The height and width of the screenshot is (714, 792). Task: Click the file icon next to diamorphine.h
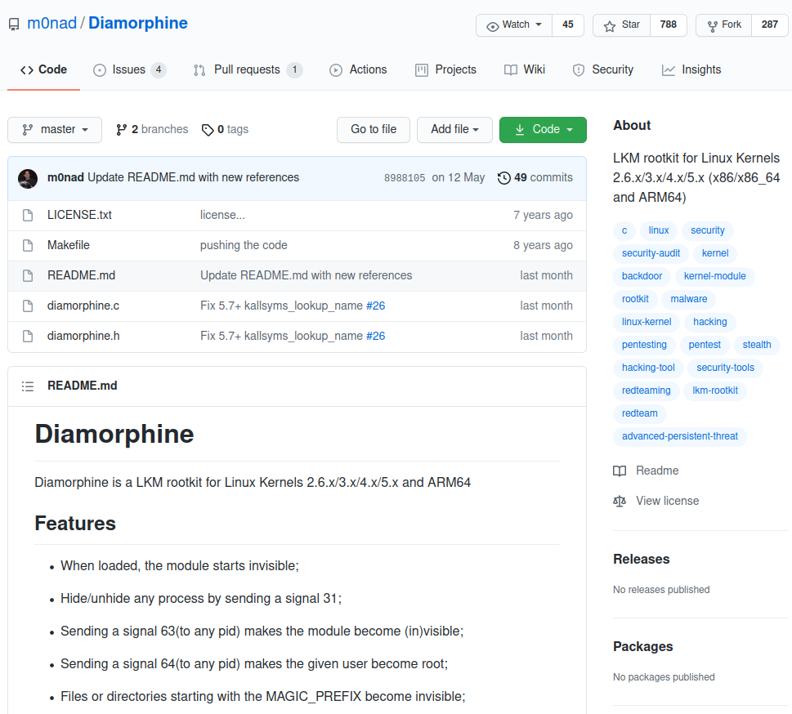click(28, 337)
